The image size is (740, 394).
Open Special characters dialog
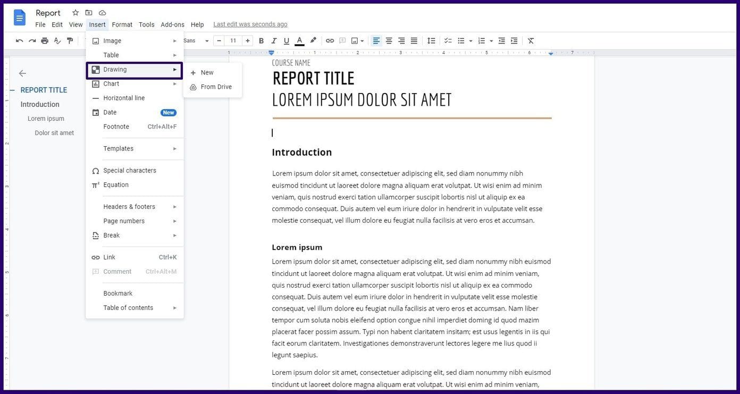tap(134, 171)
